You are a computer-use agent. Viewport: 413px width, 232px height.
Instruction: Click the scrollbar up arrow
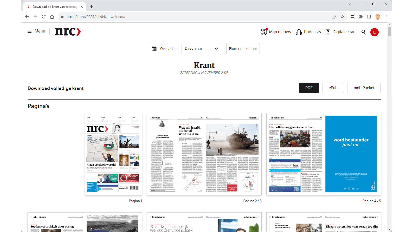coord(389,25)
